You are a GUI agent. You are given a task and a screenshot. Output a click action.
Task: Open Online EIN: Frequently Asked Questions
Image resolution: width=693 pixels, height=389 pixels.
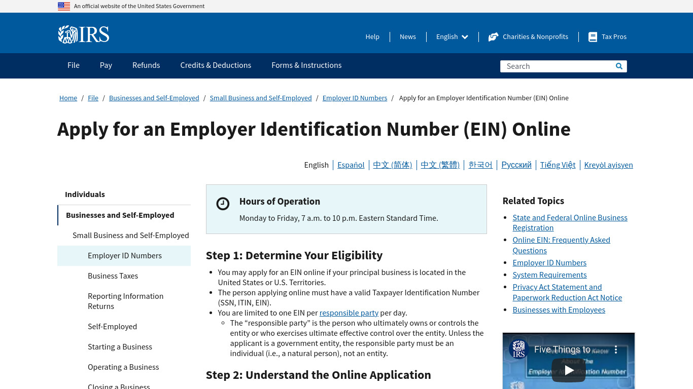click(x=561, y=245)
